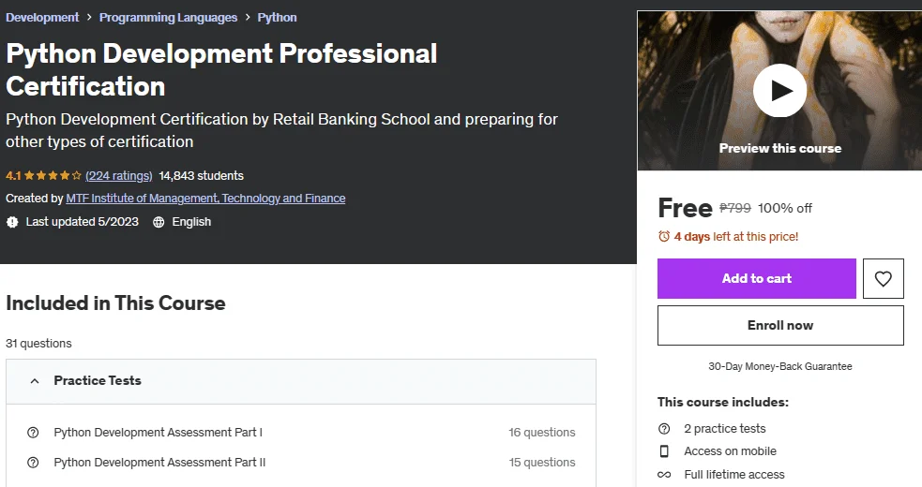Viewport: 922px width, 487px height.
Task: Go to the Python breadcrumb category
Action: [x=277, y=18]
